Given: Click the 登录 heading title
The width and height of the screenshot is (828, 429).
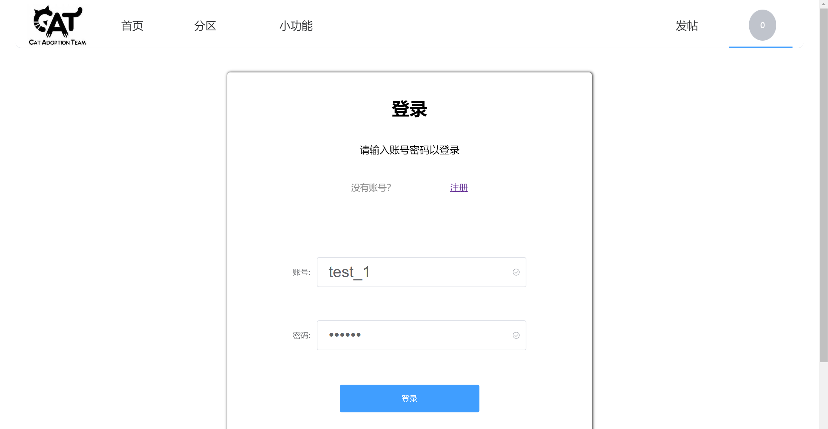Looking at the screenshot, I should click(x=409, y=109).
